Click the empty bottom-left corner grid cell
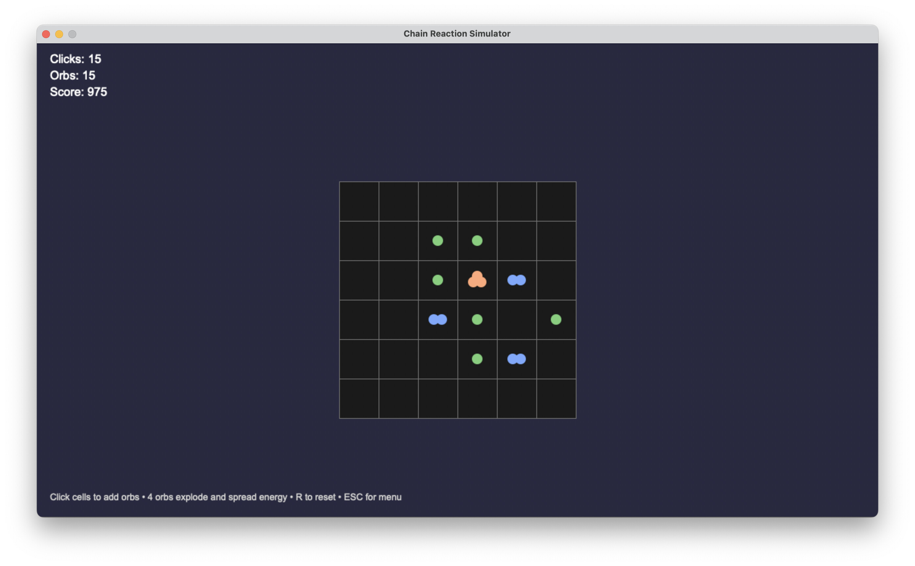Image resolution: width=915 pixels, height=566 pixels. 359,398
